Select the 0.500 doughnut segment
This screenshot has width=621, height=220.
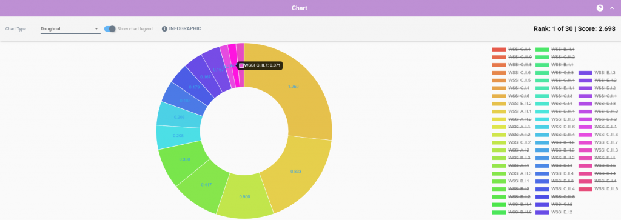tap(245, 196)
